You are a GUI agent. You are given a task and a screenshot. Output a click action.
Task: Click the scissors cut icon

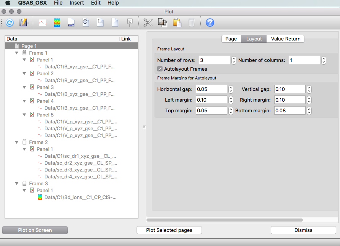point(148,23)
